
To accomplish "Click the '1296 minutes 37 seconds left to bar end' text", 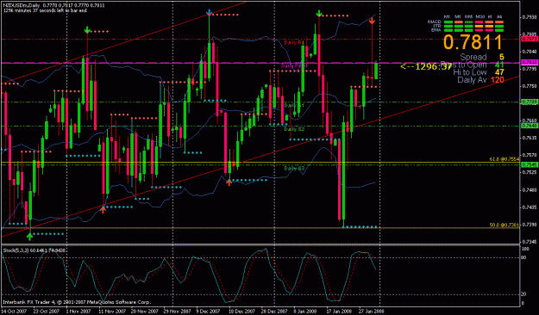I will [x=45, y=10].
